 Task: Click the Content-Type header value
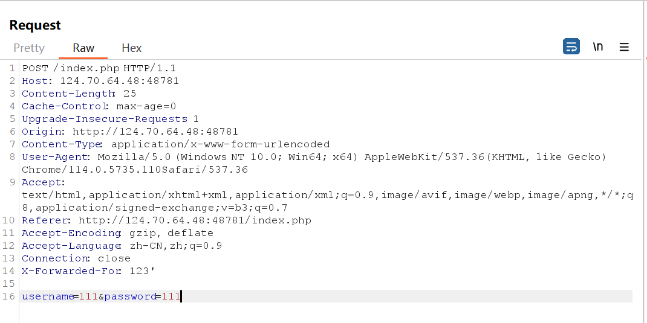tap(220, 144)
